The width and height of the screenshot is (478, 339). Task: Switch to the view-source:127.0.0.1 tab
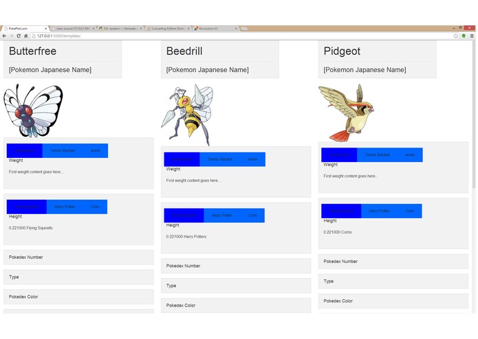tap(72, 29)
